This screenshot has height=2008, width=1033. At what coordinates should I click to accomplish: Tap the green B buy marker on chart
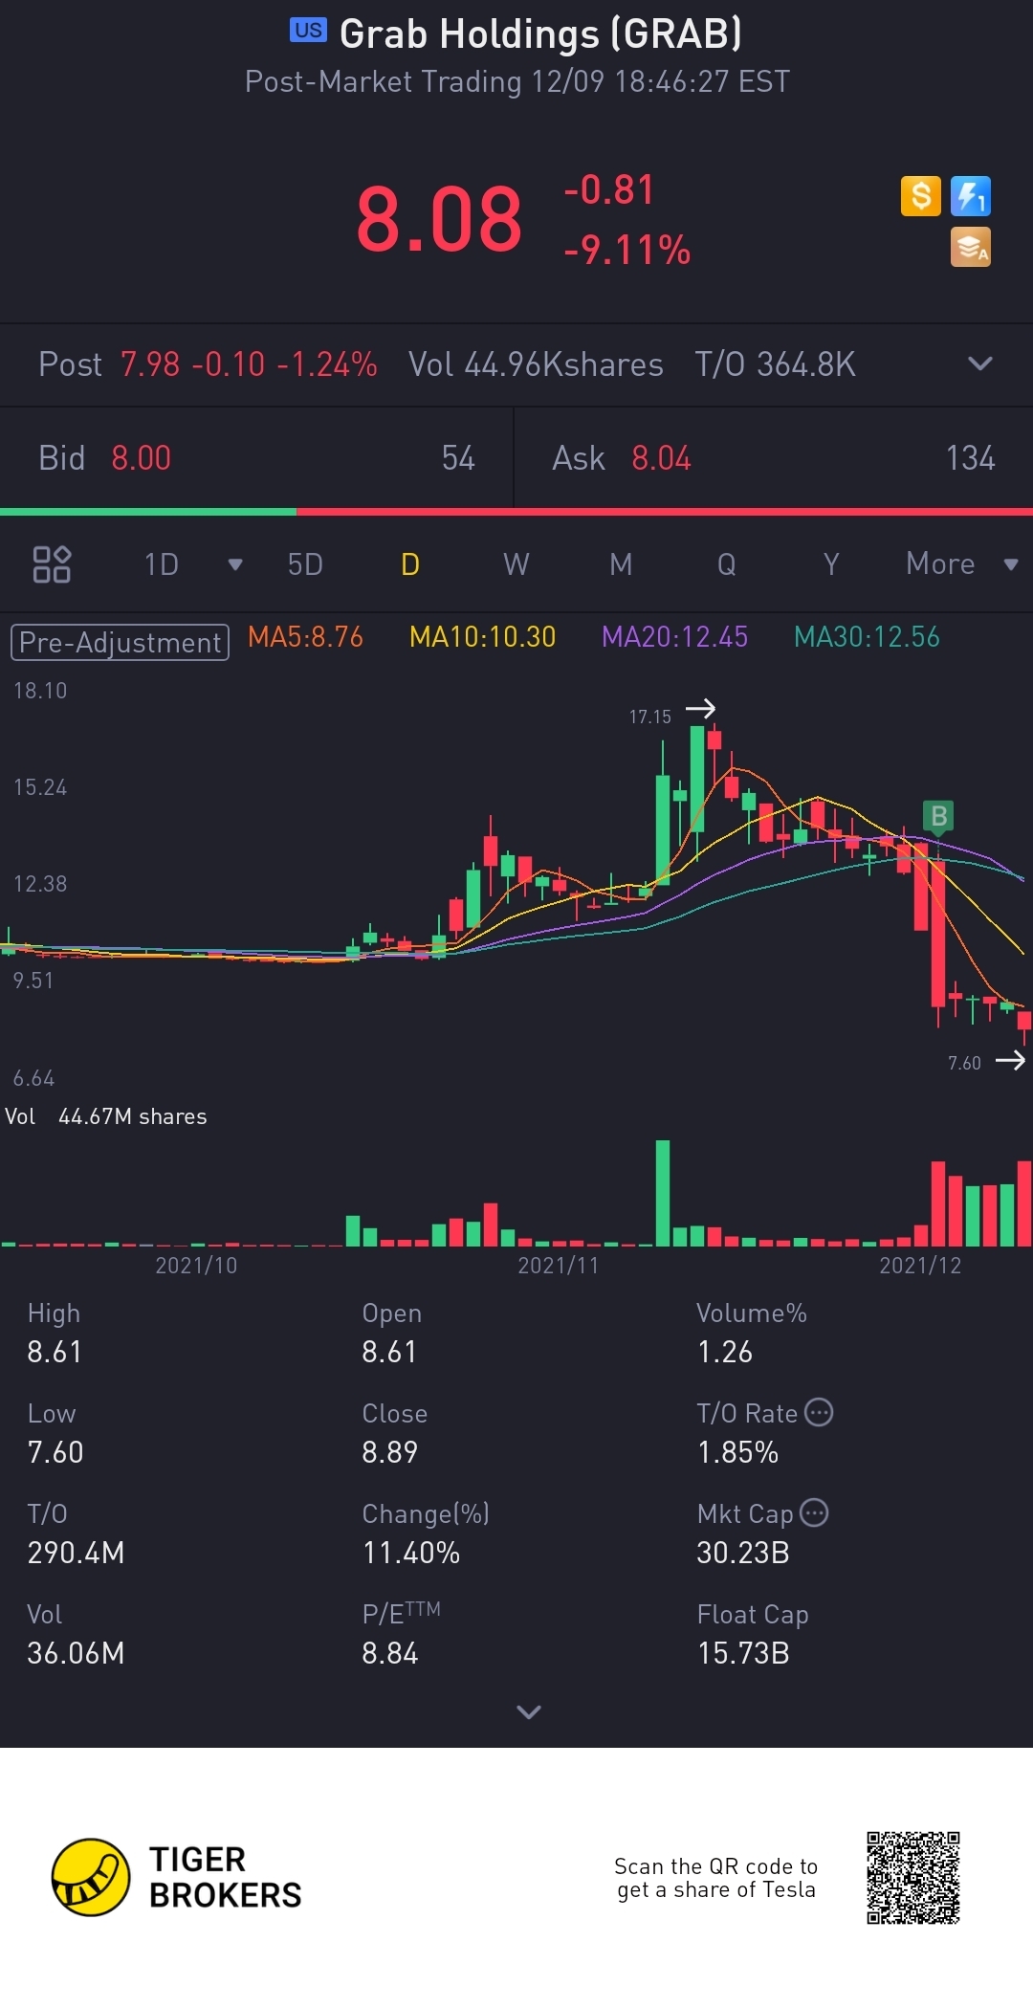coord(938,816)
